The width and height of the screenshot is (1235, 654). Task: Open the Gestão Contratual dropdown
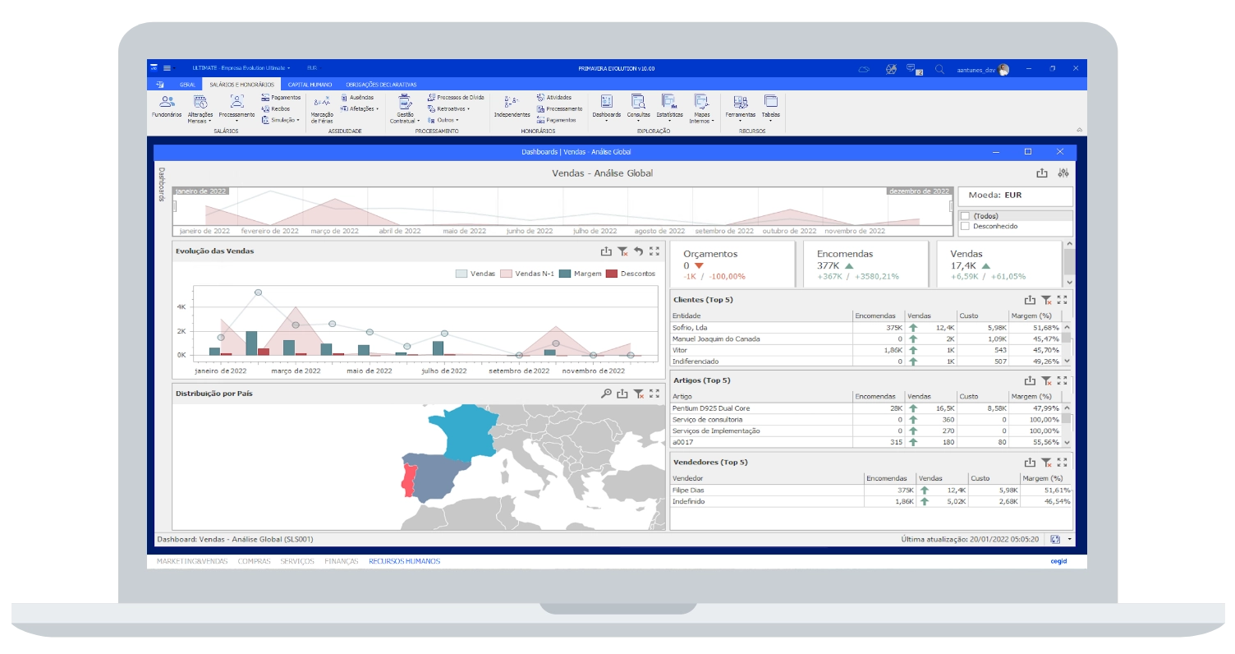406,108
